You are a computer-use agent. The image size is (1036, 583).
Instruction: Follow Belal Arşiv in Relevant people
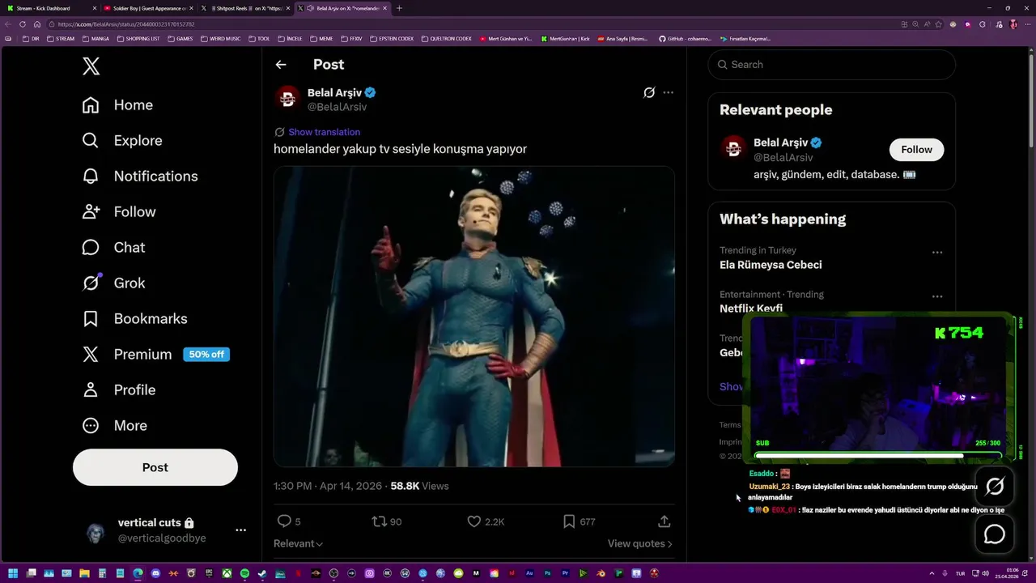click(916, 150)
